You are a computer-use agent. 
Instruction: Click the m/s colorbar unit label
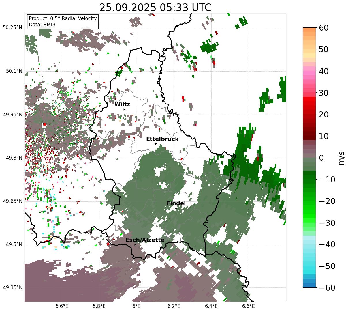pyautogui.click(x=341, y=158)
